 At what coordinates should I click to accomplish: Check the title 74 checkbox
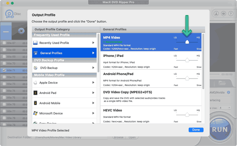coord(4,91)
